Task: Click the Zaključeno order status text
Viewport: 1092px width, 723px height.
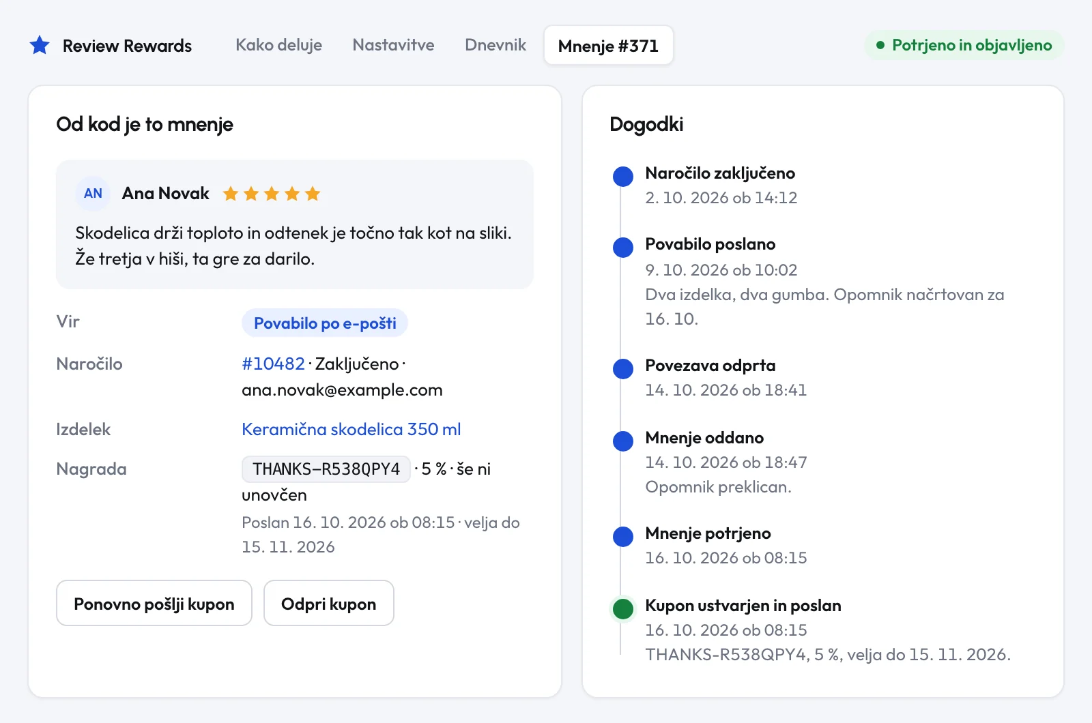Action: coord(357,364)
